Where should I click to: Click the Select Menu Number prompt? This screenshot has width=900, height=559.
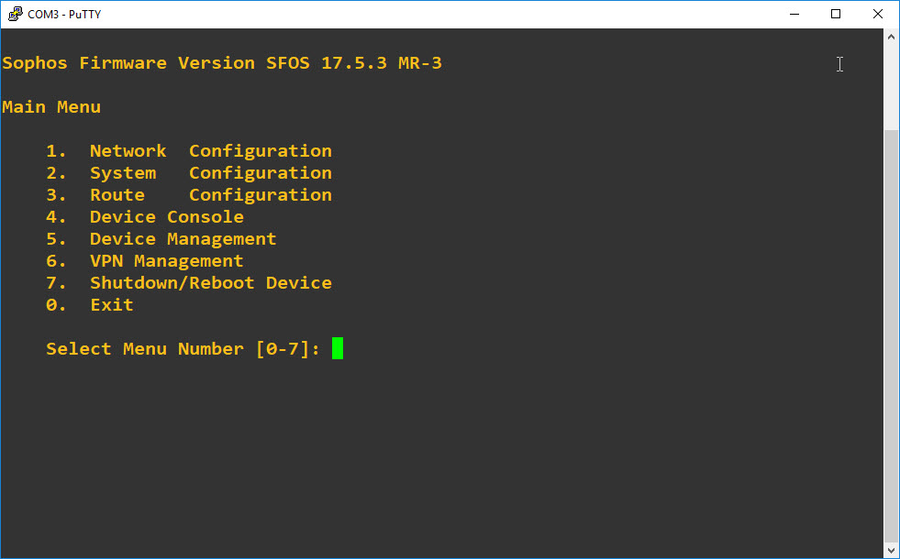pyautogui.click(x=183, y=348)
